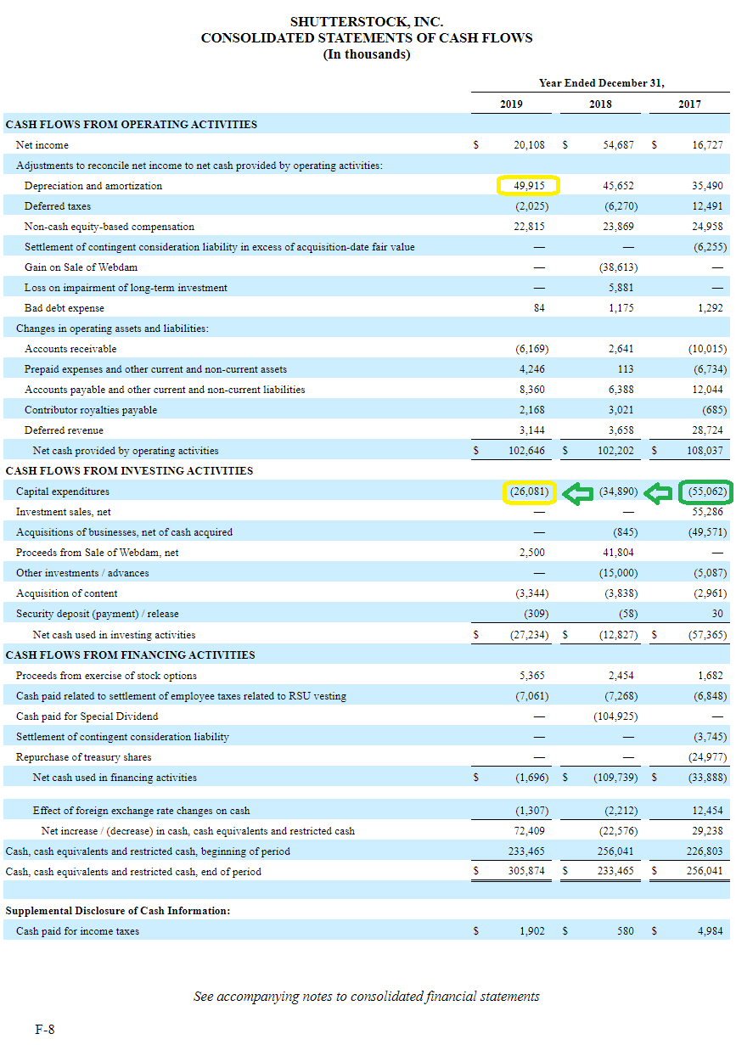
Task: Click the yellow-highlighted Depreciation and amortization value 49,915
Action: click(x=528, y=185)
